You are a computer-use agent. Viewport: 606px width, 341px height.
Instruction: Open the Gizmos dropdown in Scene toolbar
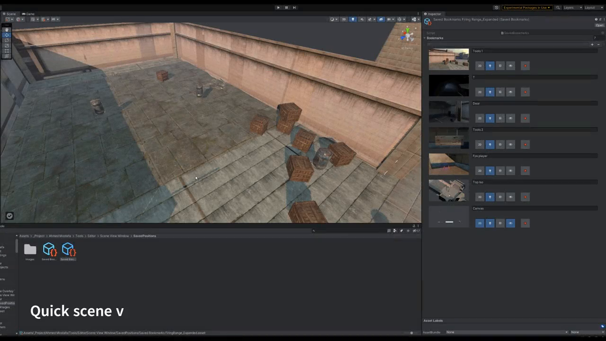pos(401,19)
